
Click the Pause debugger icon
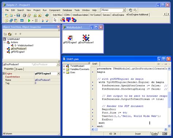(36, 20)
